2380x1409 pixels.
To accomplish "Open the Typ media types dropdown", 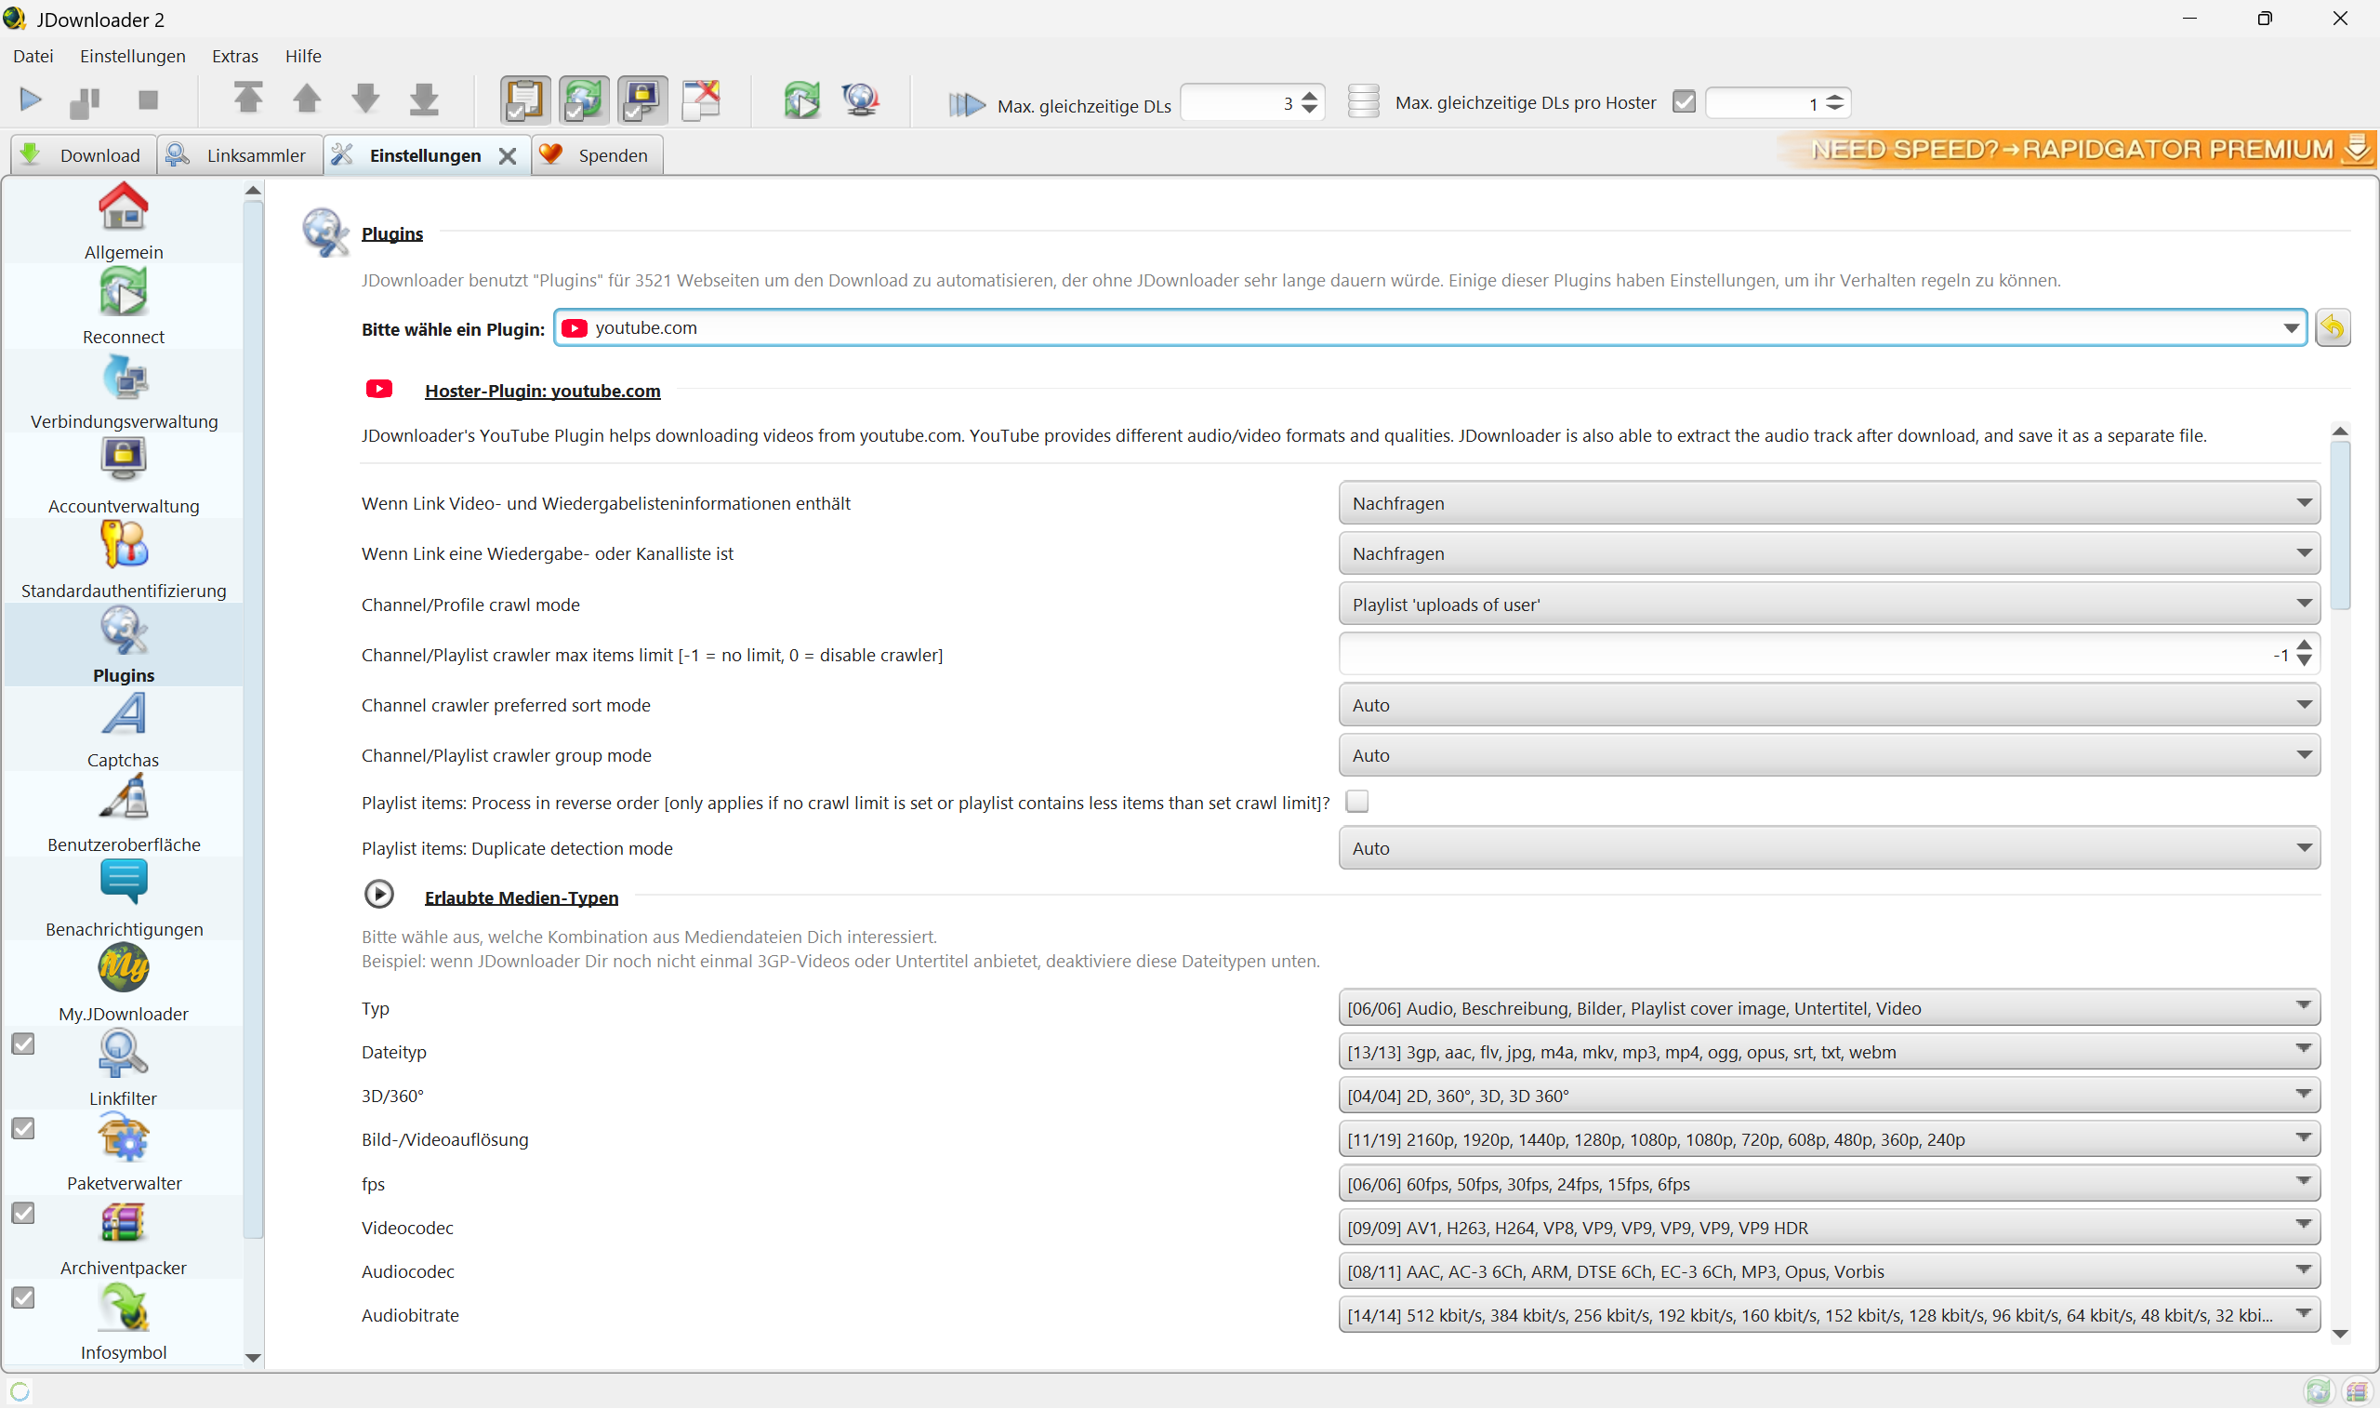I will tap(1829, 1007).
